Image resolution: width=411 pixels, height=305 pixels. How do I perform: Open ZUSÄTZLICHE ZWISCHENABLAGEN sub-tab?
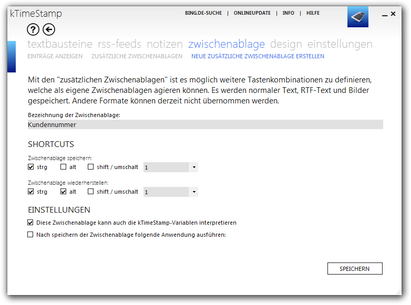[137, 56]
